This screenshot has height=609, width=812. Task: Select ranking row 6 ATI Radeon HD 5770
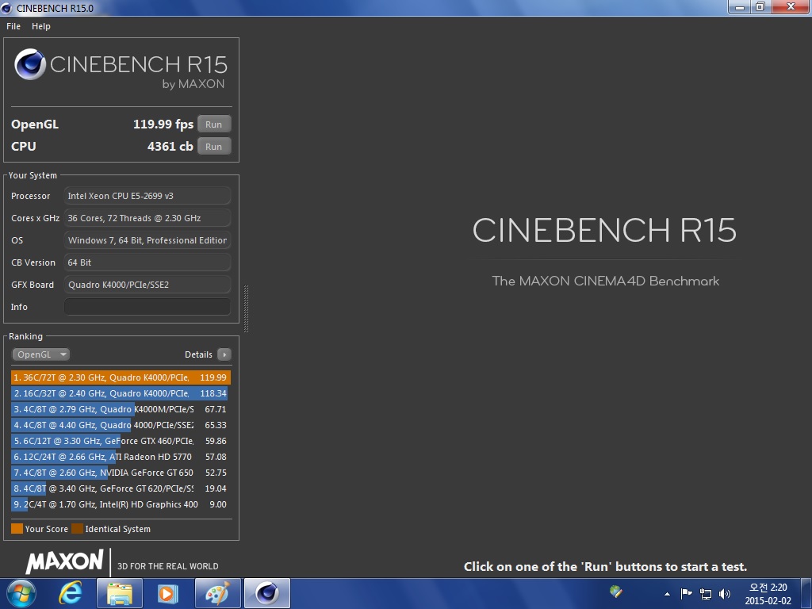121,457
